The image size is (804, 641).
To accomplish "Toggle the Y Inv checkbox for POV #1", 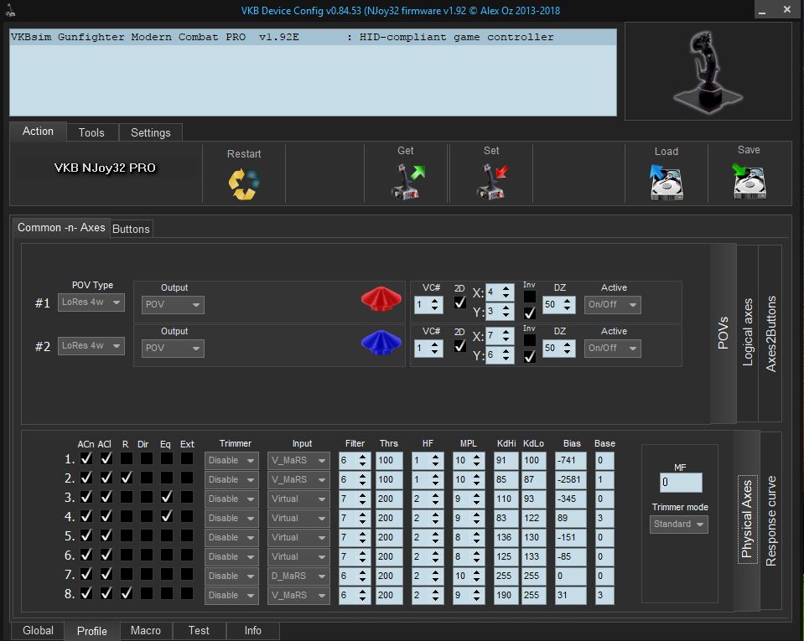I will [x=530, y=313].
